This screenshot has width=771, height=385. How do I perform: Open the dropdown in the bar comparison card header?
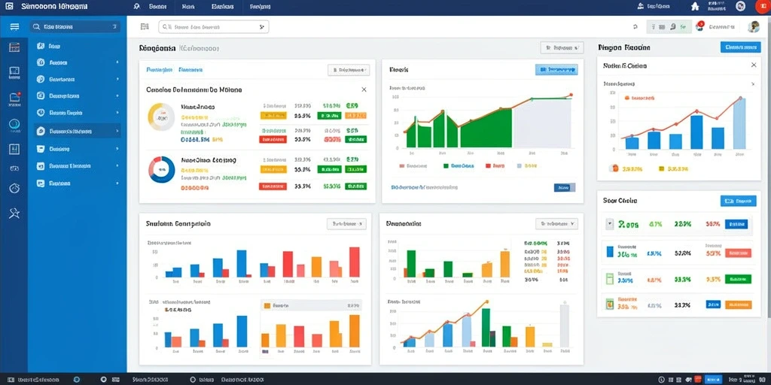coord(346,224)
